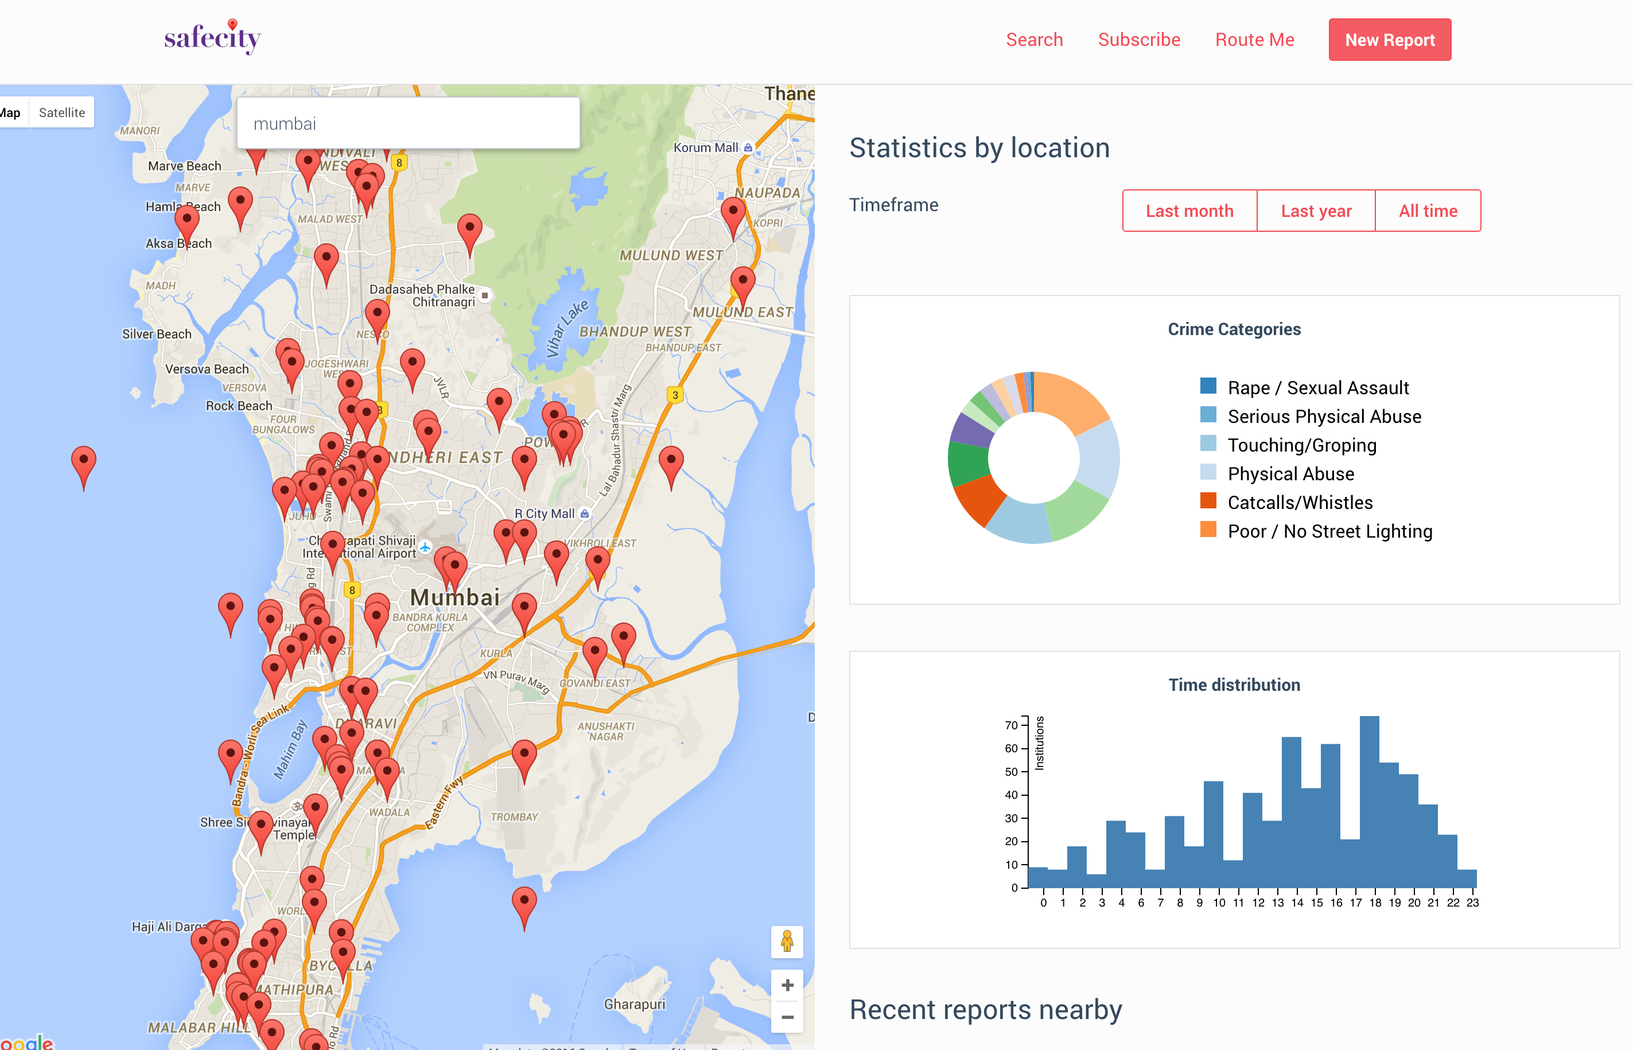
Task: Click the mumbai location search field
Action: pyautogui.click(x=408, y=123)
